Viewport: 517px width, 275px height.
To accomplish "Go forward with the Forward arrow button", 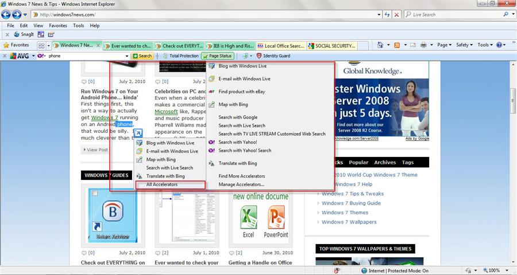I will point(17,14).
